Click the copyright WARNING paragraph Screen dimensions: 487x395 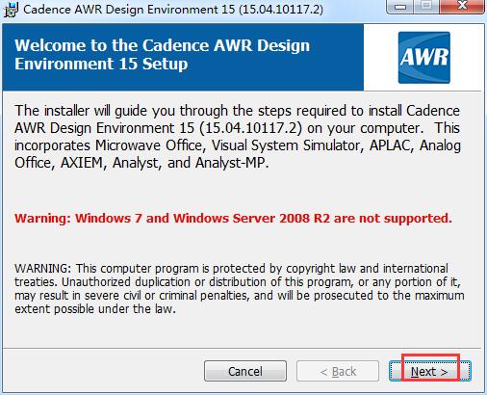click(239, 289)
